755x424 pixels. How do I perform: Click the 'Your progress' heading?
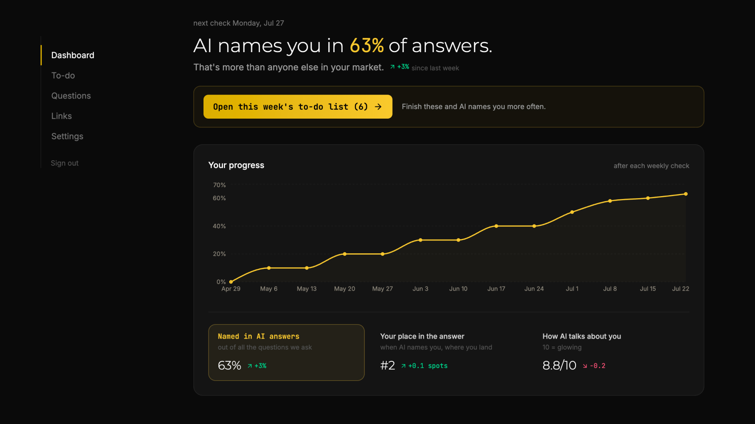(x=236, y=165)
